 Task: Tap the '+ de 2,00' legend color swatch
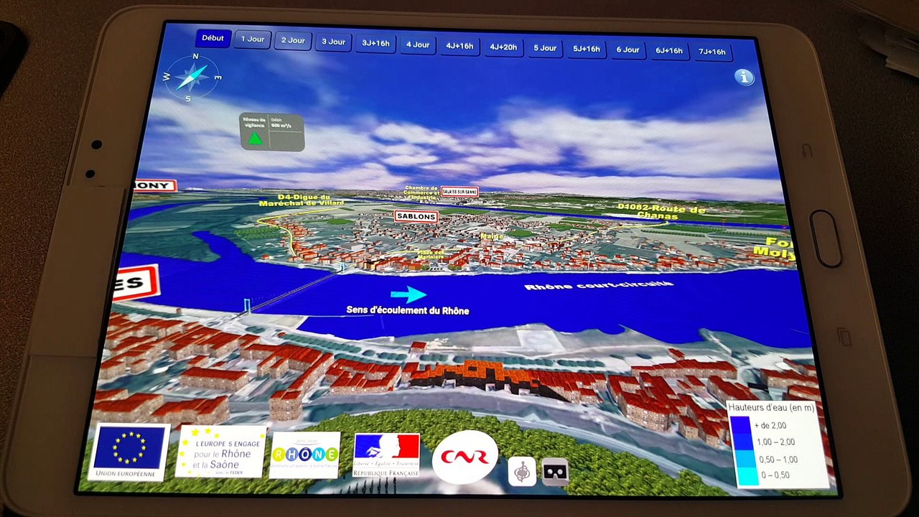coord(740,427)
